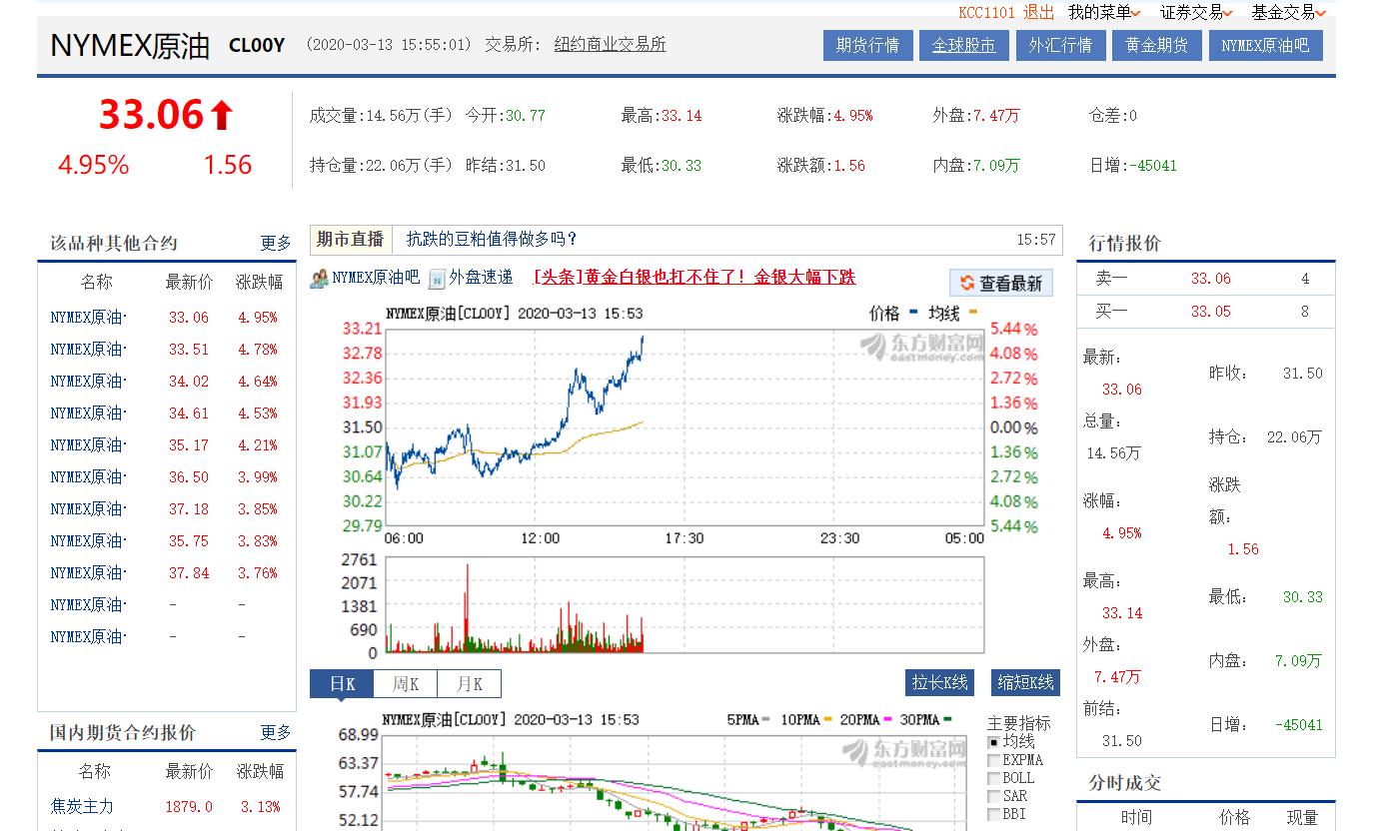Open the 期货行情 navigation button
The width and height of the screenshot is (1376, 831).
[867, 45]
